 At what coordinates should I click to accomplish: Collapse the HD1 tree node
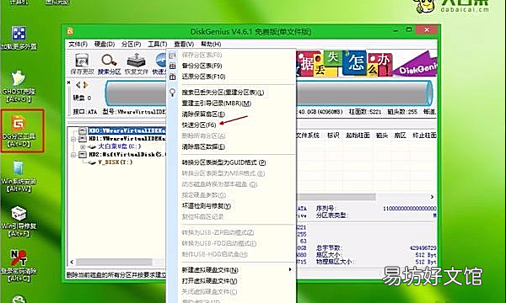[x=74, y=139]
